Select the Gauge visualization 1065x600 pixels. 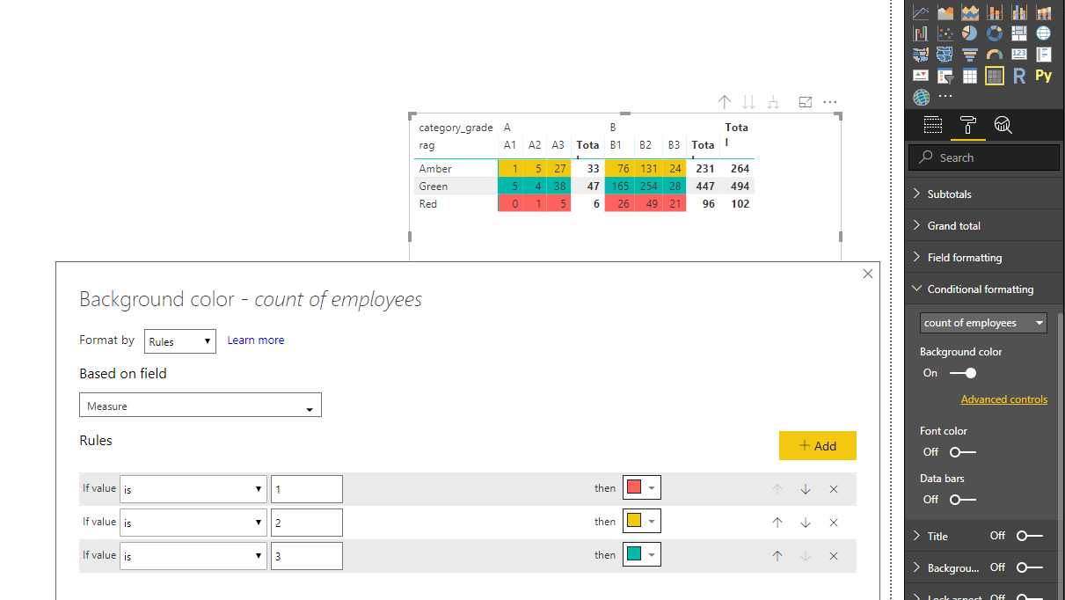pyautogui.click(x=995, y=55)
